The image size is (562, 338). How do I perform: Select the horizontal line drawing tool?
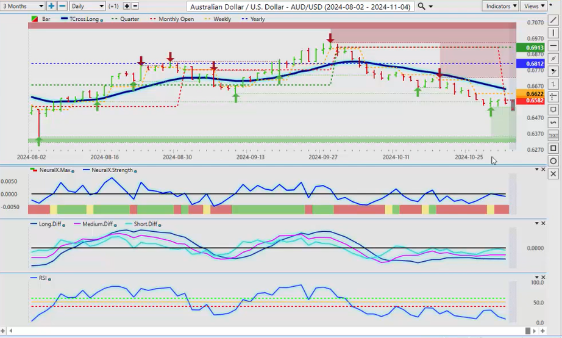coord(553,46)
